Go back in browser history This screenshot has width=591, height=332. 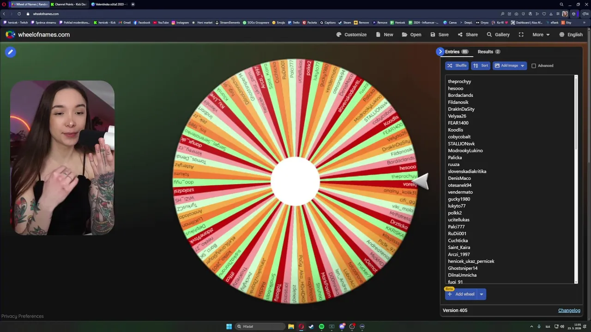pos(4,14)
